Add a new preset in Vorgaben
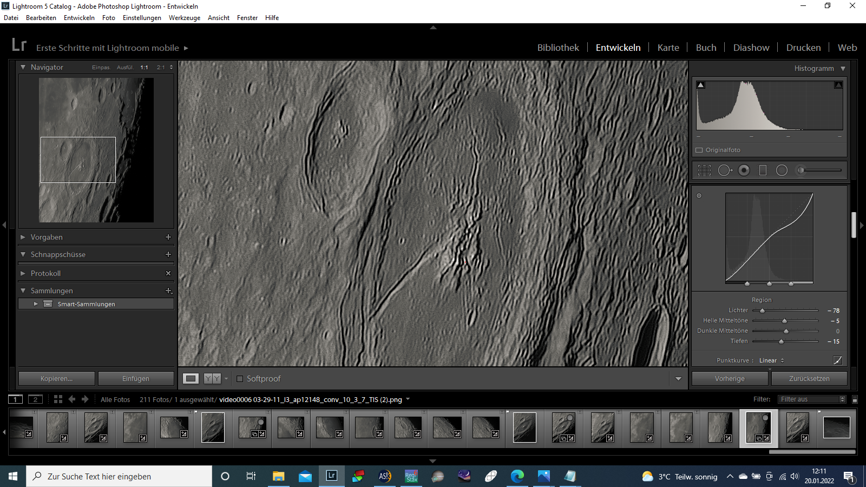This screenshot has width=866, height=487. point(168,237)
